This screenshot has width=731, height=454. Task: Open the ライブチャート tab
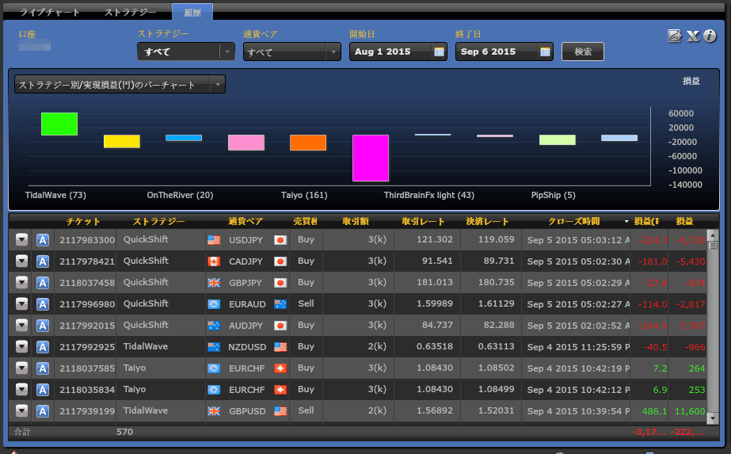point(49,12)
